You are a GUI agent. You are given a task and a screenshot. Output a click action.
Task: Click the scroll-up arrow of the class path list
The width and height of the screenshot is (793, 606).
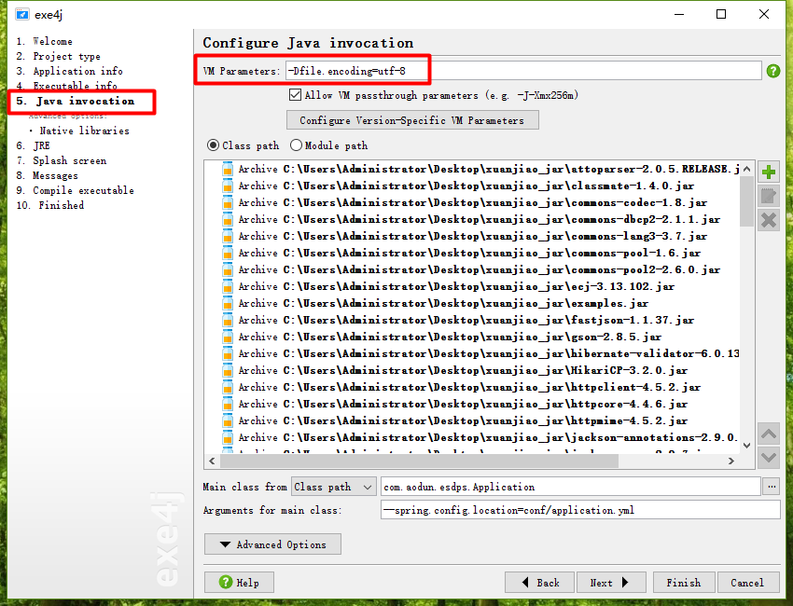[746, 169]
